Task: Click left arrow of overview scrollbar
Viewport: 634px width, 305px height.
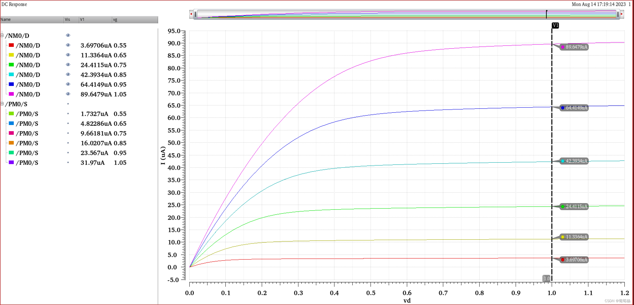Action: [x=191, y=14]
